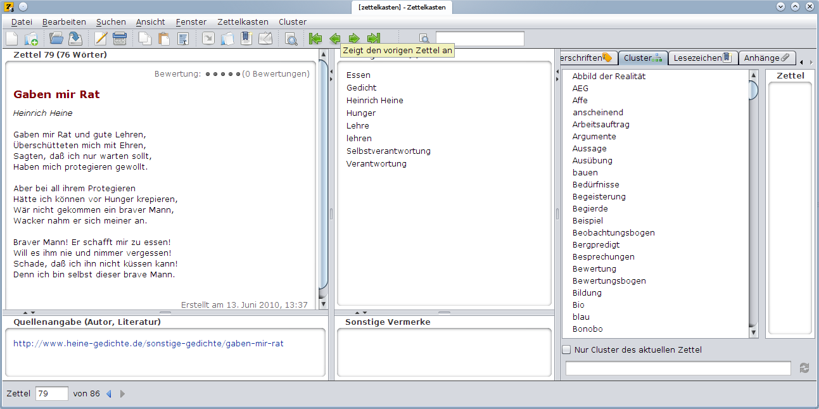Click the blue previous-entry arrow in status bar
The height and width of the screenshot is (409, 819).
tap(108, 394)
